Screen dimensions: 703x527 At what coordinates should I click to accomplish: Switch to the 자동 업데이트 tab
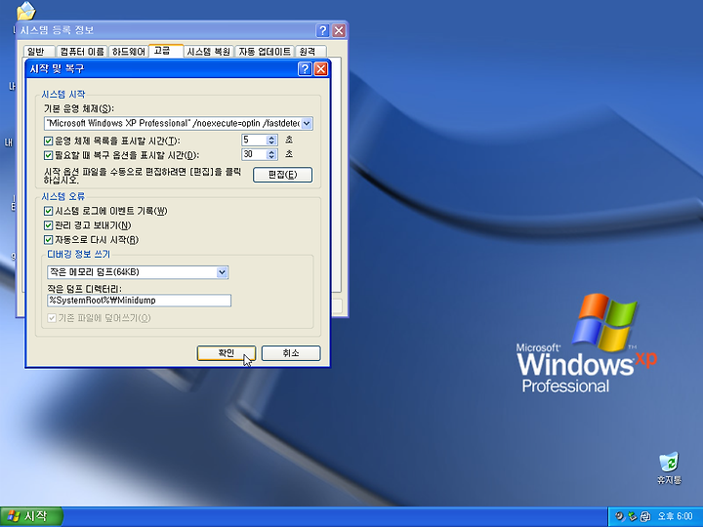[x=265, y=52]
